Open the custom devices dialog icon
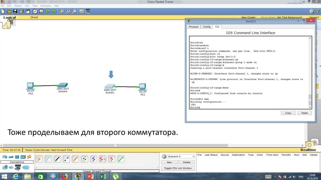The image size is (321, 180). click(x=88, y=12)
